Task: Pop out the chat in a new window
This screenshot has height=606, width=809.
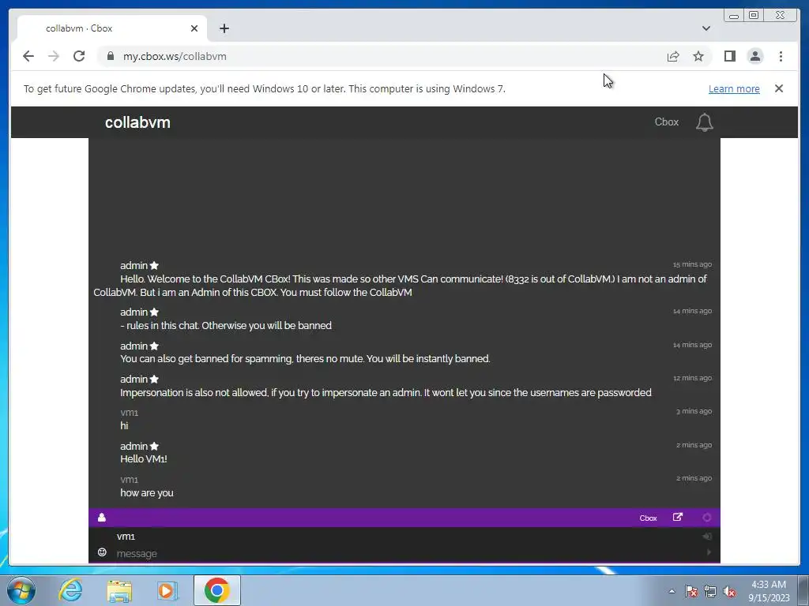Action: tap(678, 517)
